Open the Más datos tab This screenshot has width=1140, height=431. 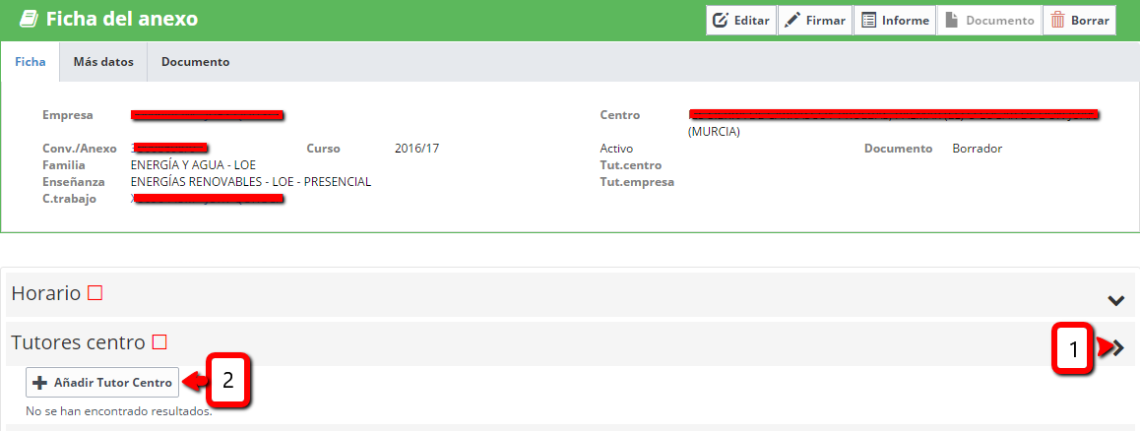(x=103, y=61)
